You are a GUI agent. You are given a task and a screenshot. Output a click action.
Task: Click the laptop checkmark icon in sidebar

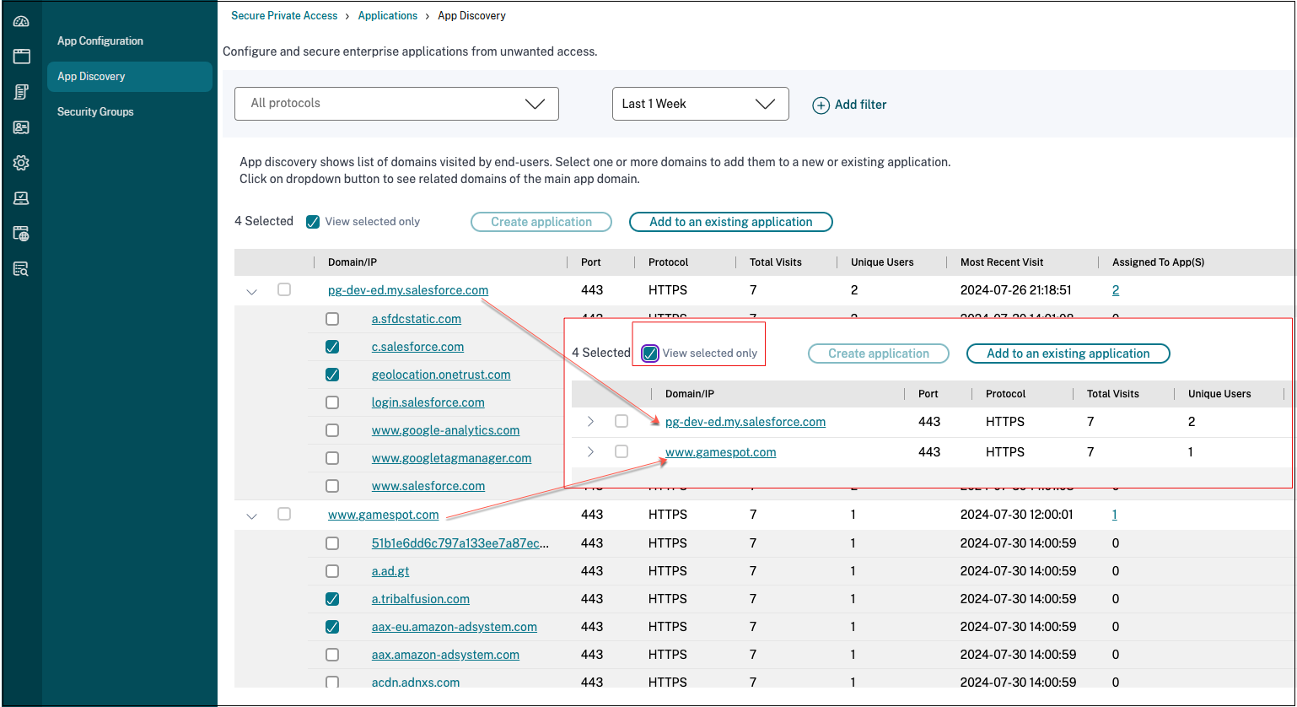pos(21,198)
